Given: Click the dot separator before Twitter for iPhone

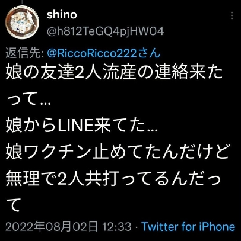Looking at the screenshot, I should tap(137, 227).
